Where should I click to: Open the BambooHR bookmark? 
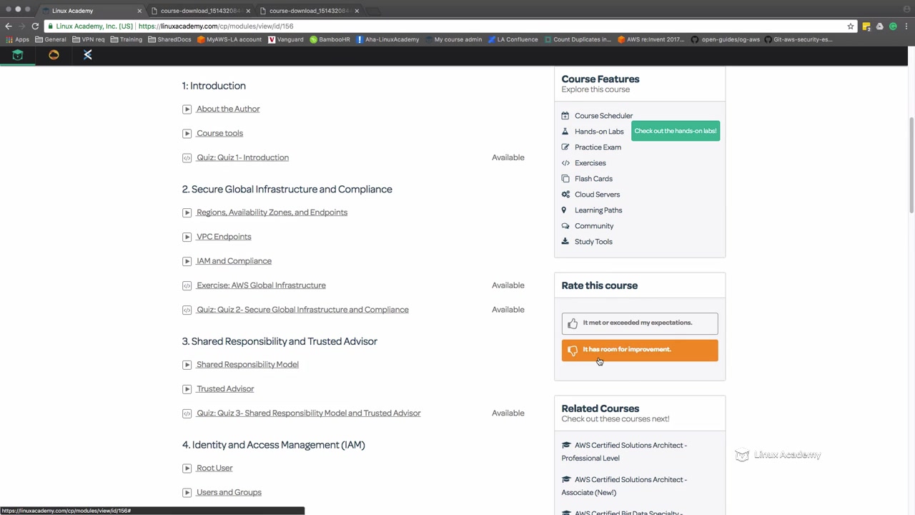pos(330,39)
